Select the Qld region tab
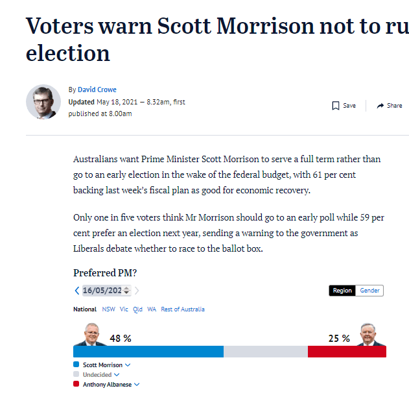 (x=137, y=309)
